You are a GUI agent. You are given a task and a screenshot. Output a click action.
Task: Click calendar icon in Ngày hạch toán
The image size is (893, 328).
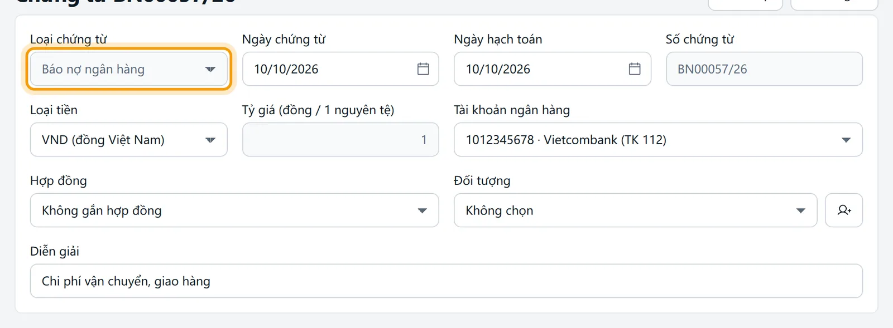[x=635, y=69]
